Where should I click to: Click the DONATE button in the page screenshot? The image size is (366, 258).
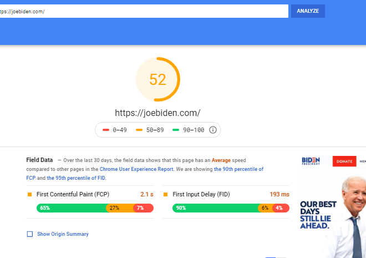pyautogui.click(x=344, y=161)
